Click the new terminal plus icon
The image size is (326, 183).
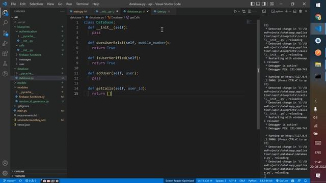click(x=286, y=11)
